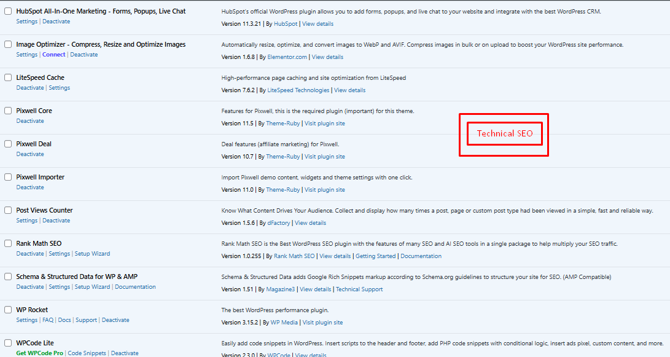Open WPCode Lite Code Snippets link
This screenshot has width=670, height=357.
[x=87, y=353]
